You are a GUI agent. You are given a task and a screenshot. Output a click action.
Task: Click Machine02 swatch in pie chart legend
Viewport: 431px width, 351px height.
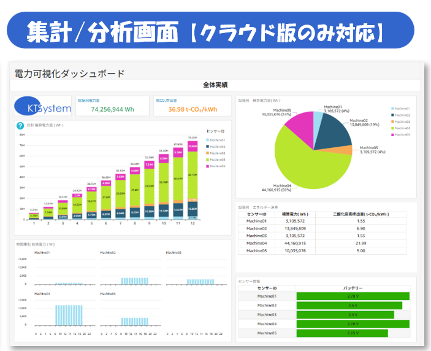[x=392, y=115]
